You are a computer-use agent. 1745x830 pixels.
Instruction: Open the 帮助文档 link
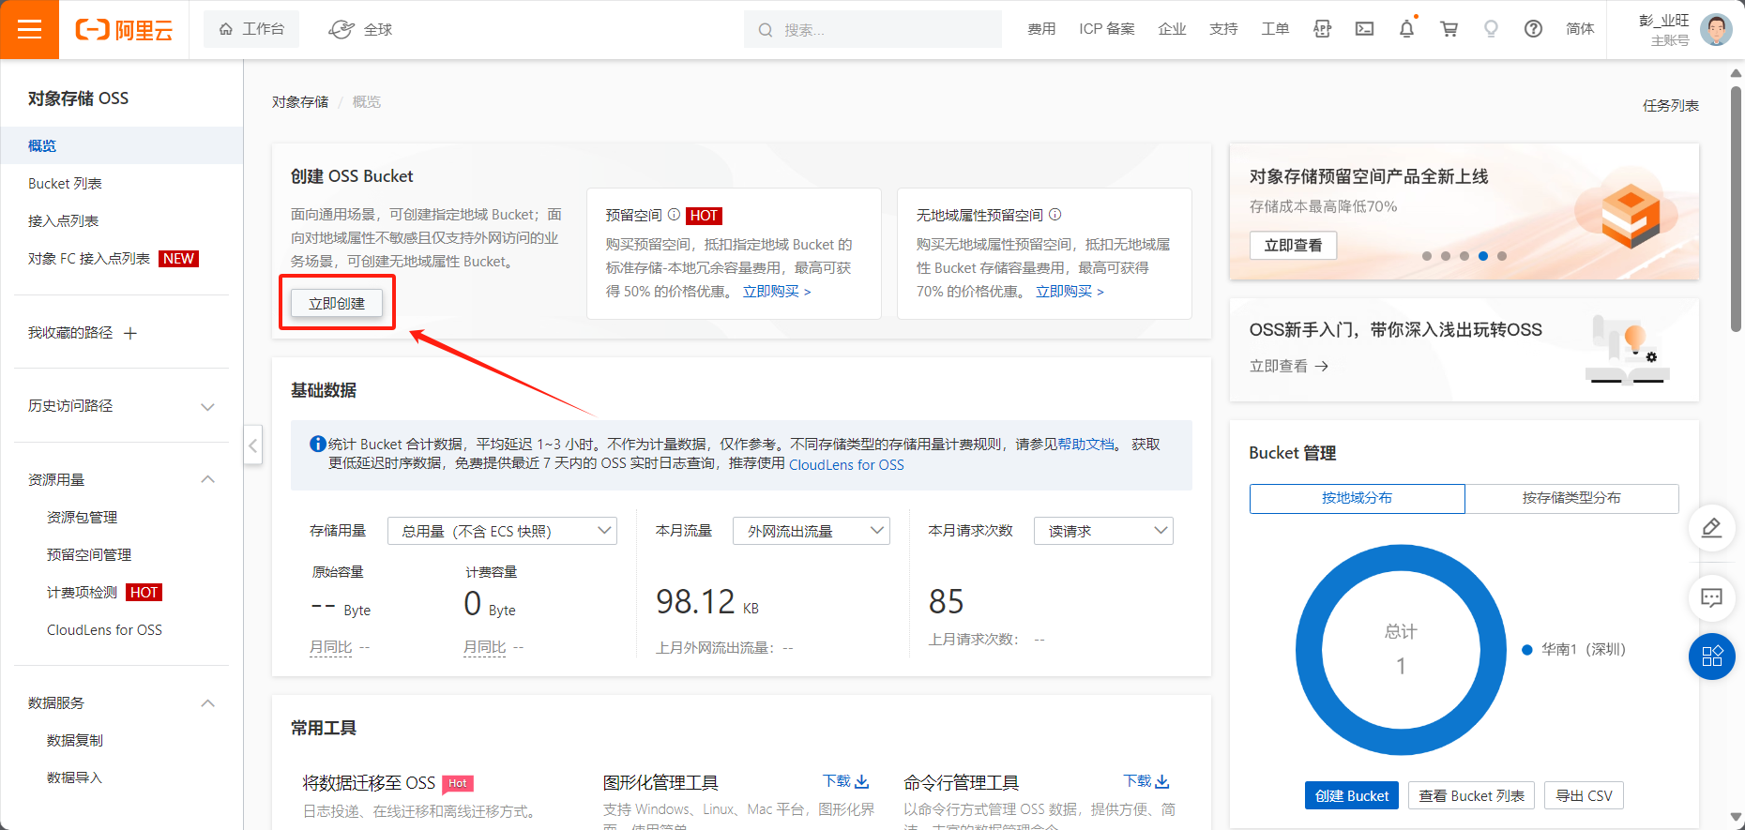click(1086, 445)
